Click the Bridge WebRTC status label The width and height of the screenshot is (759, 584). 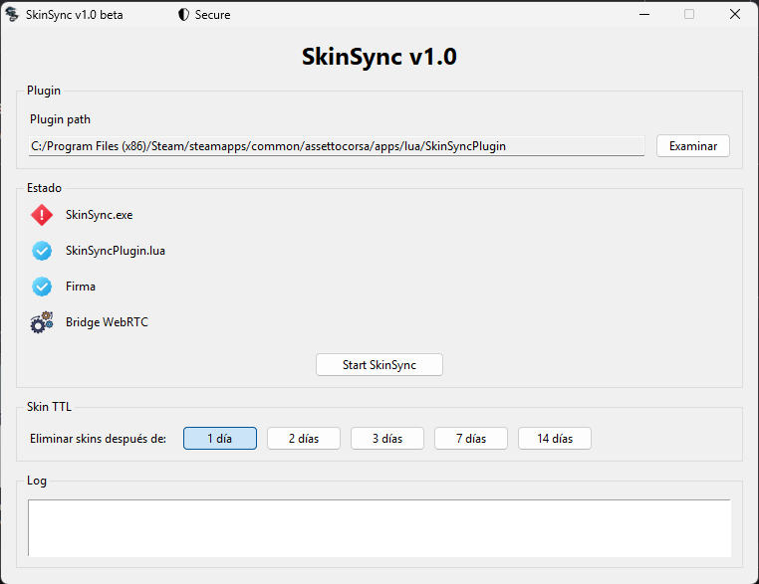tap(107, 322)
